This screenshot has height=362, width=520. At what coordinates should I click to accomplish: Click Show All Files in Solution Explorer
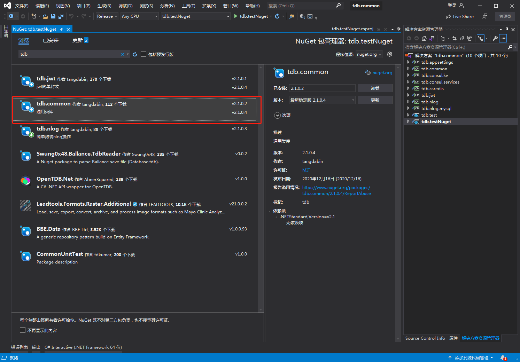point(470,38)
